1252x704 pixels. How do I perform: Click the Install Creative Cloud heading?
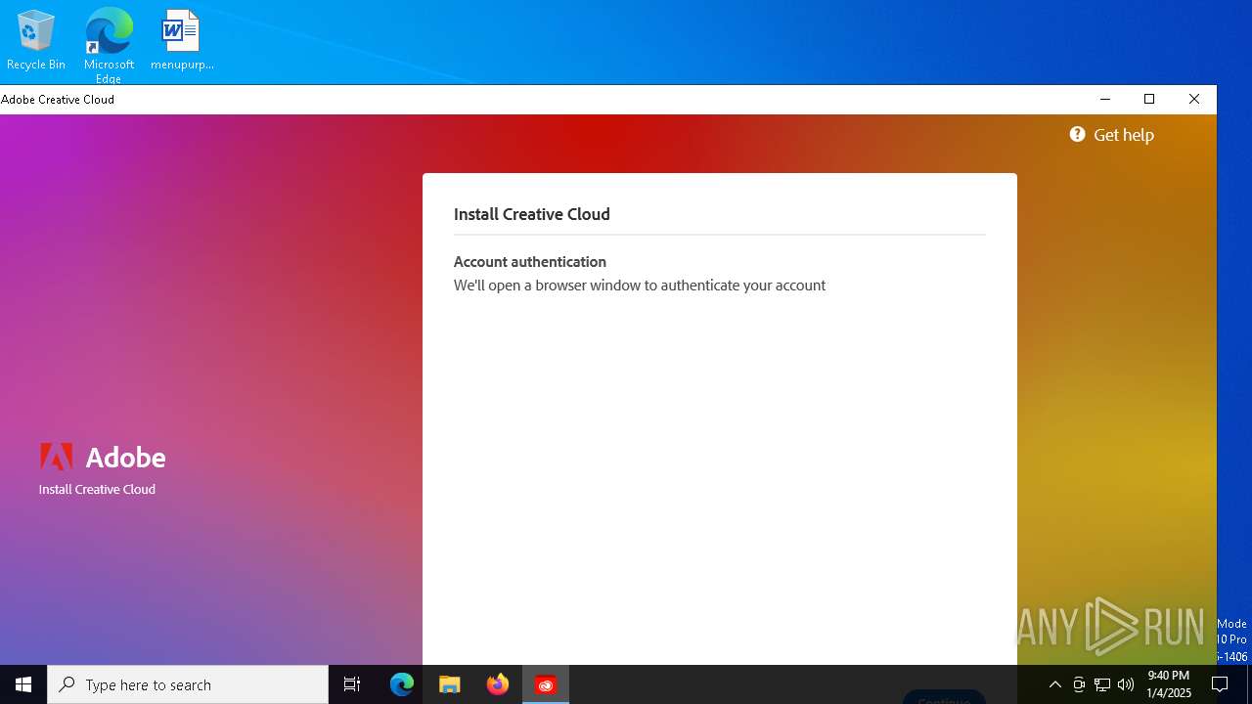(532, 214)
